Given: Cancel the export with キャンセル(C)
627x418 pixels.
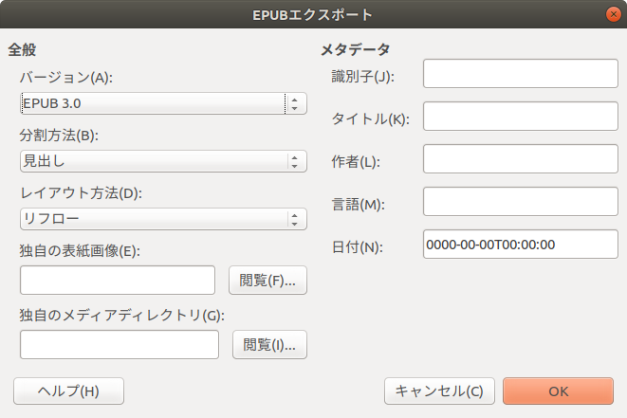Looking at the screenshot, I should (x=439, y=391).
